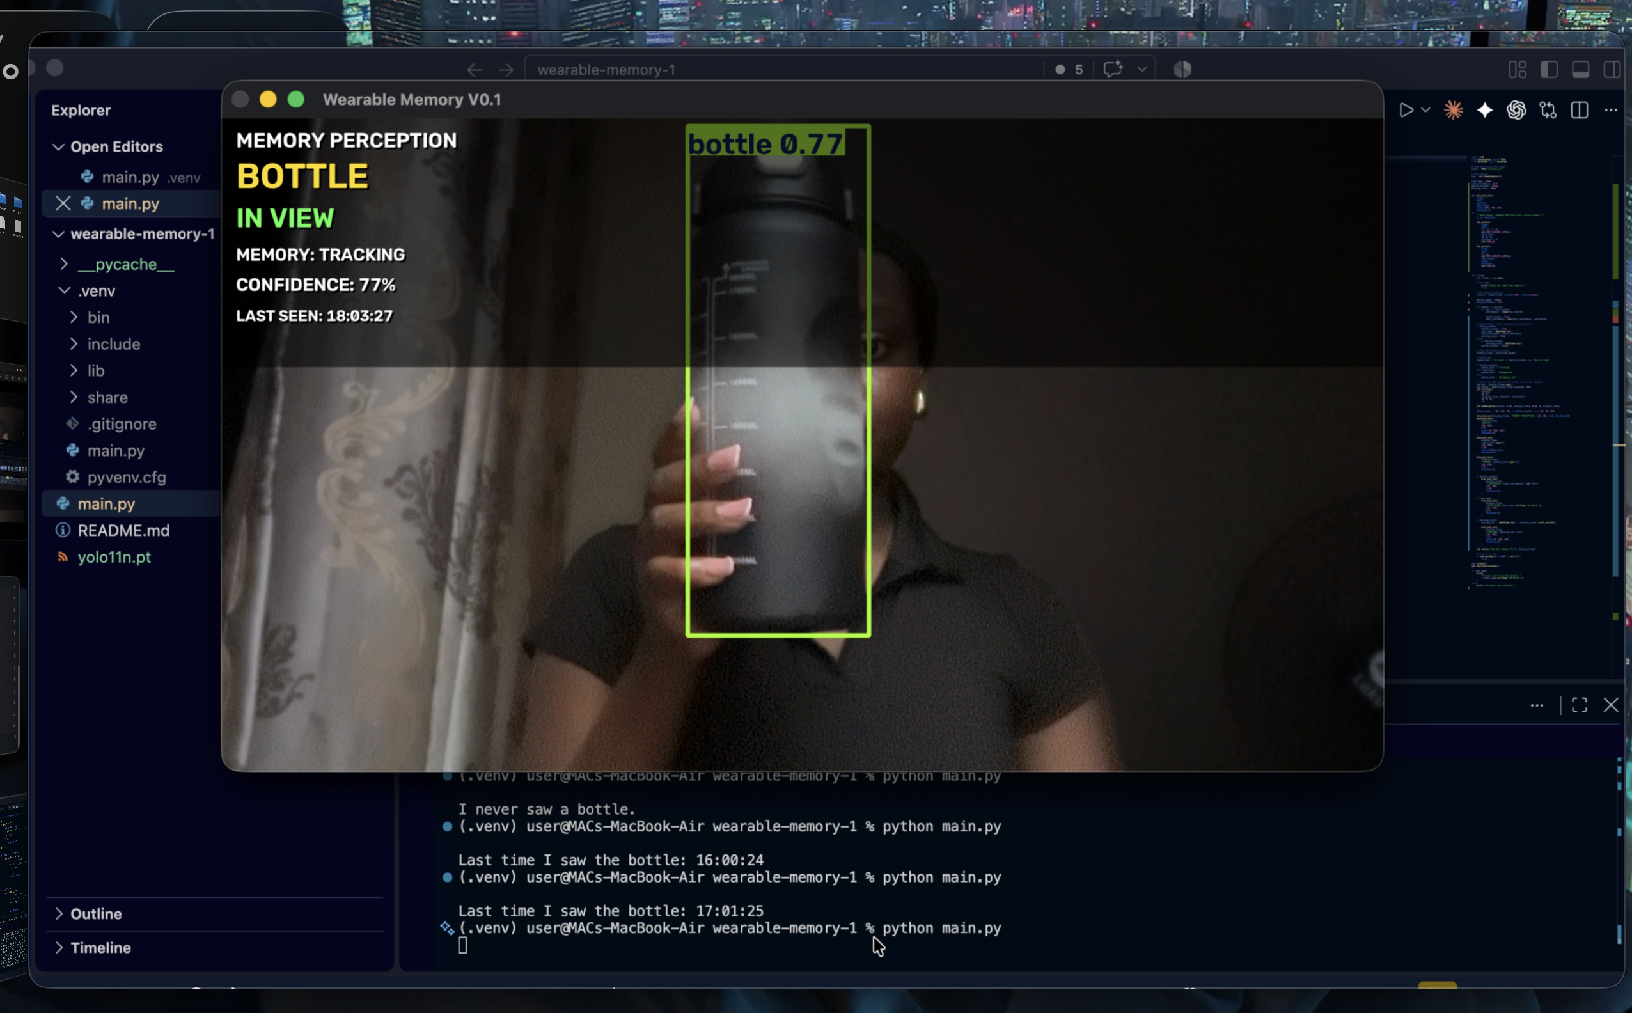1632x1013 pixels.
Task: Toggle the primary side bar visibility
Action: pos(1549,70)
